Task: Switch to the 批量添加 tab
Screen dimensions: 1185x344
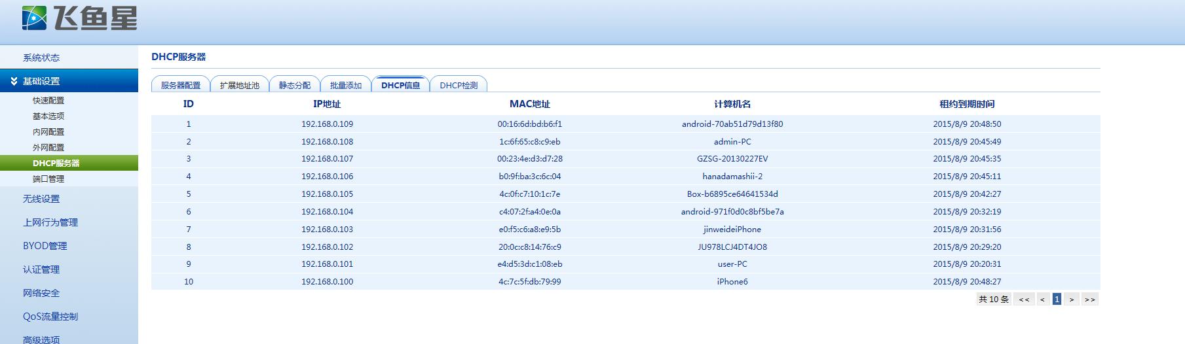Action: [345, 85]
